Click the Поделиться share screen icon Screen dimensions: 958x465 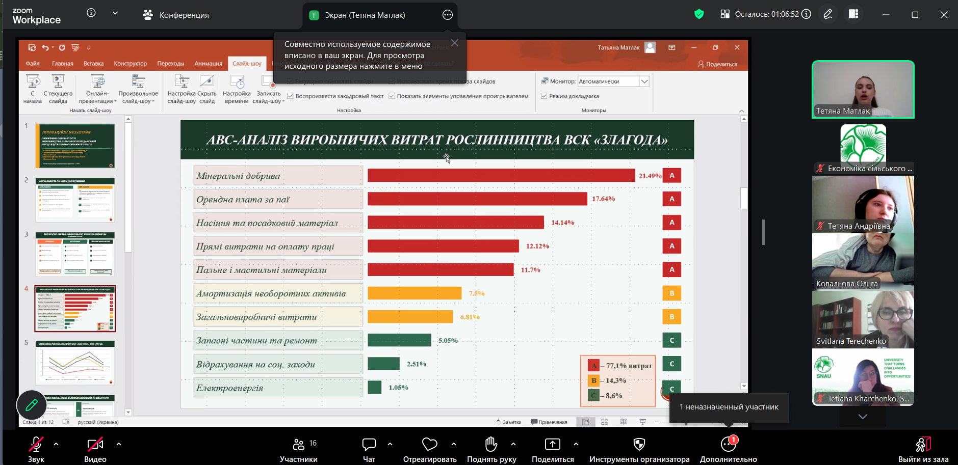pyautogui.click(x=553, y=445)
